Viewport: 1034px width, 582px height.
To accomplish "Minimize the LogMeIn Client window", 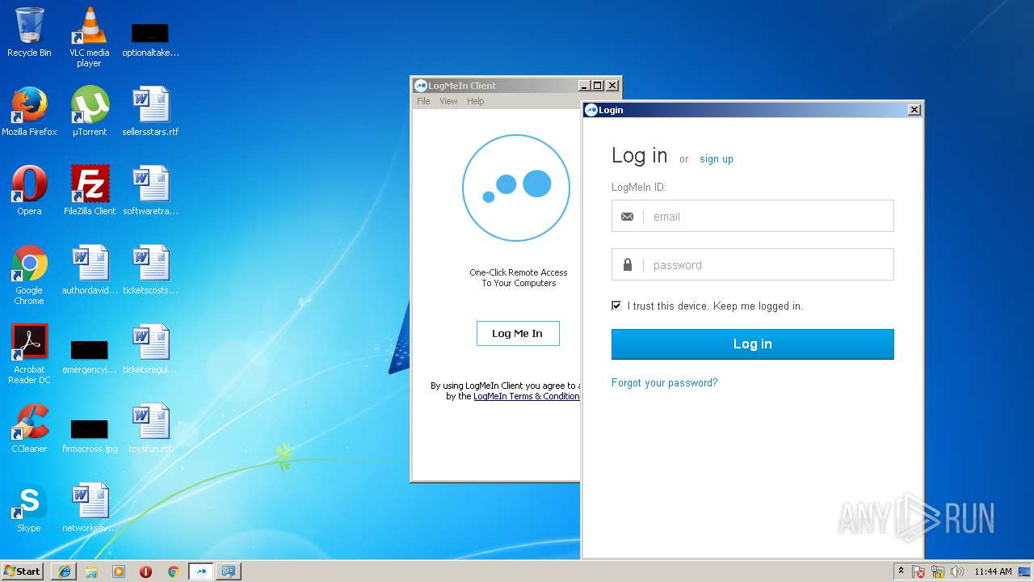I will click(584, 85).
